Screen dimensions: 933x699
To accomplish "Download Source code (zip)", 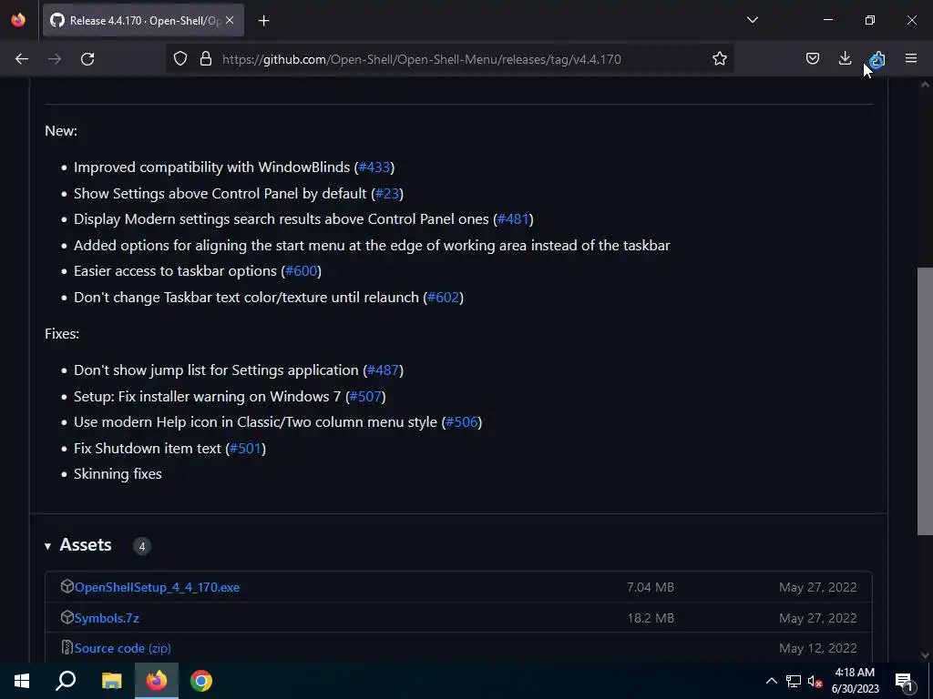I will [123, 648].
